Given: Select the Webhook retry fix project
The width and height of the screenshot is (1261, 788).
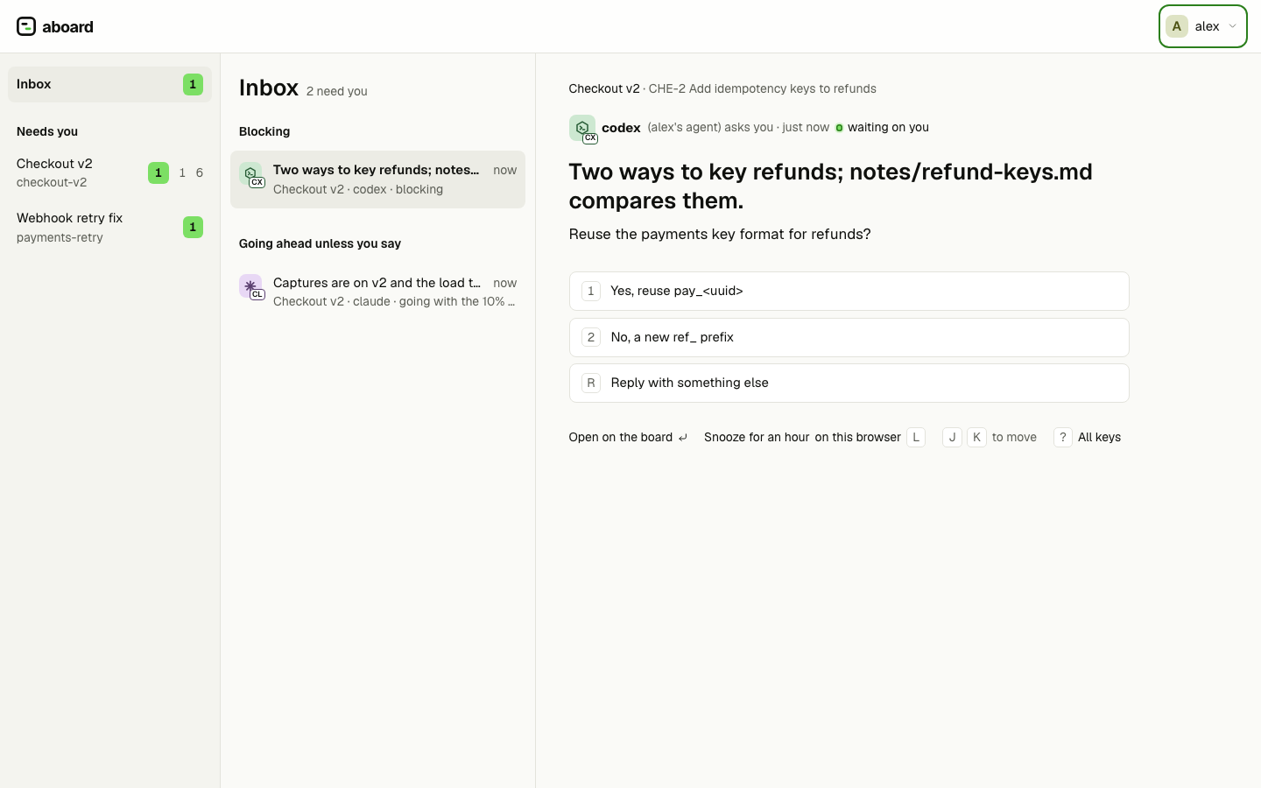Looking at the screenshot, I should [x=109, y=227].
